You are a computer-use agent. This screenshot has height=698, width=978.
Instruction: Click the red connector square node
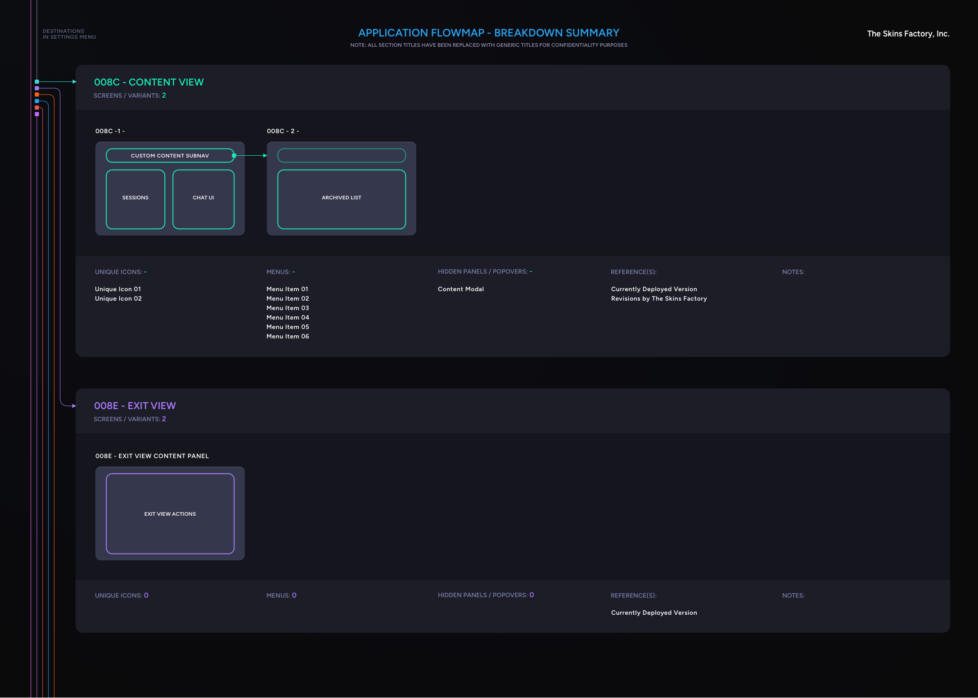(x=37, y=108)
